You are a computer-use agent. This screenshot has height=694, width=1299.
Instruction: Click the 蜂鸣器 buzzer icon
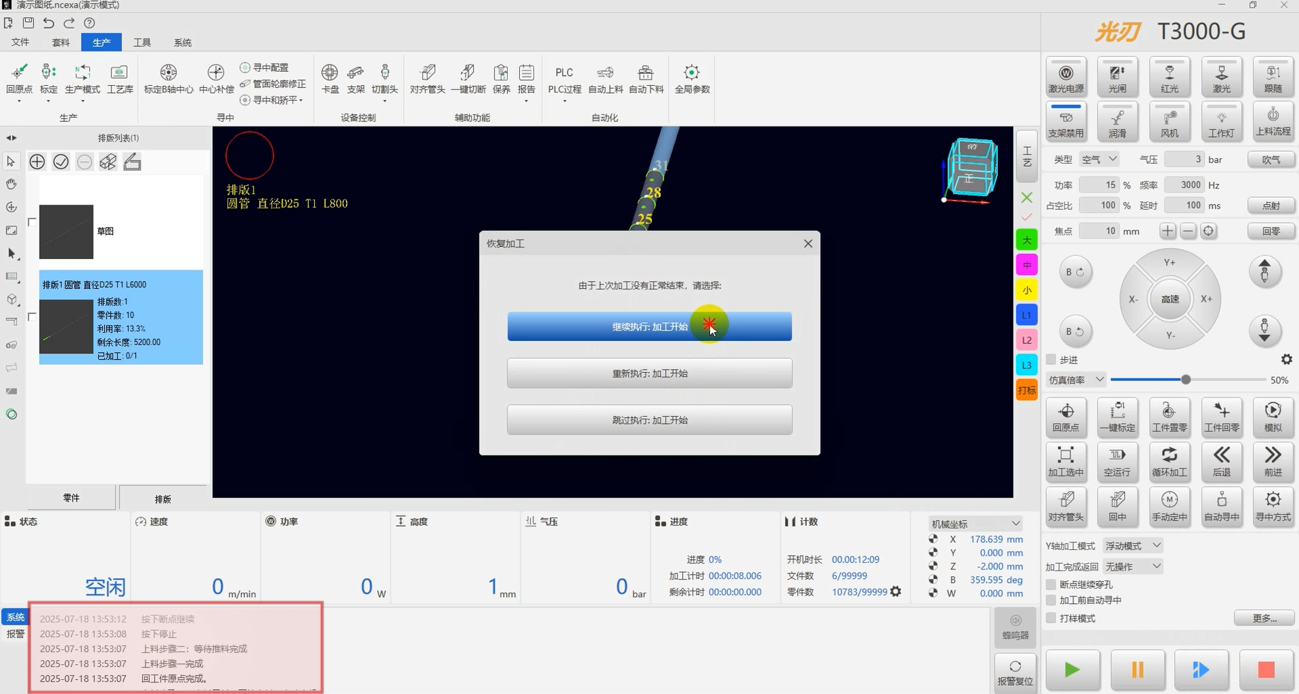[x=1015, y=627]
